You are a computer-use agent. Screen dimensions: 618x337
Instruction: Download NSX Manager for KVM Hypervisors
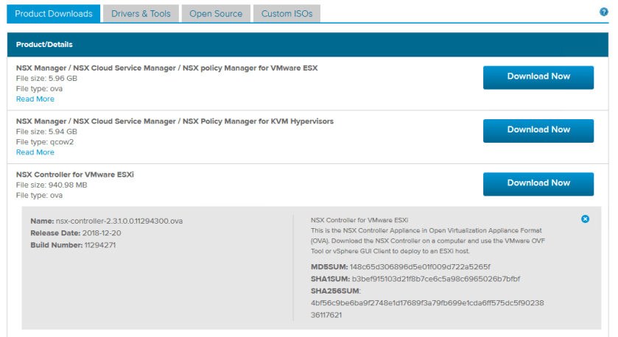[x=538, y=130]
